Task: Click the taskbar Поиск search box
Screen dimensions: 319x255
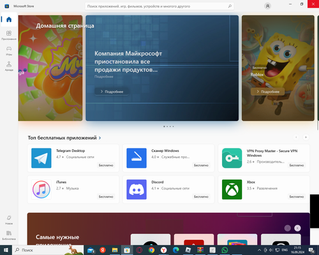Action: [48, 250]
